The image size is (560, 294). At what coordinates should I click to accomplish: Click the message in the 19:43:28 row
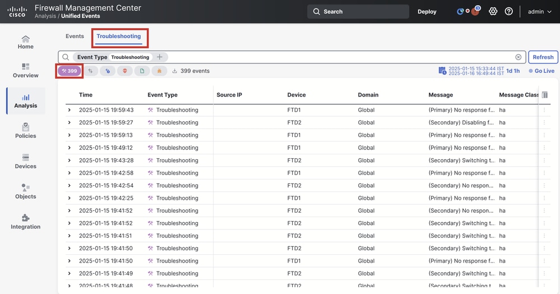pos(462,160)
